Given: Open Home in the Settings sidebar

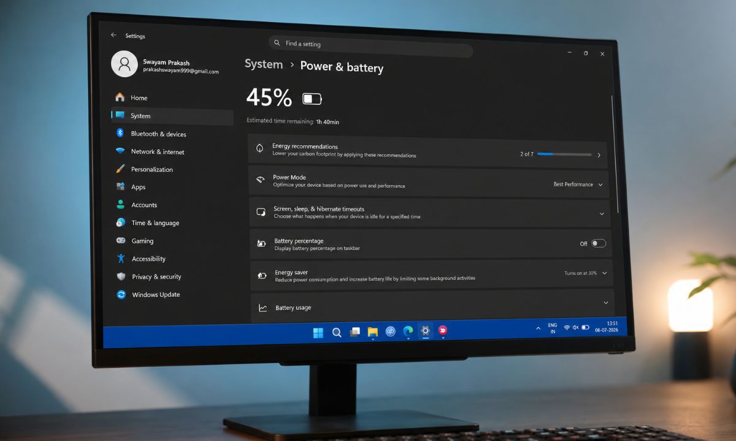Looking at the screenshot, I should tap(173, 98).
